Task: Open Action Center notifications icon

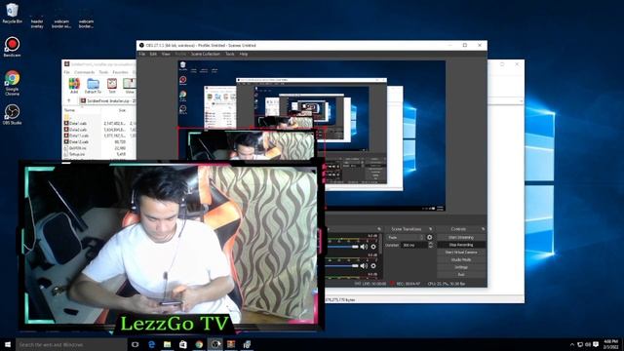Action: [596, 344]
